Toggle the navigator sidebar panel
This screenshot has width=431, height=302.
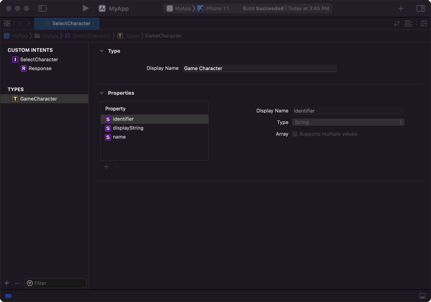43,8
